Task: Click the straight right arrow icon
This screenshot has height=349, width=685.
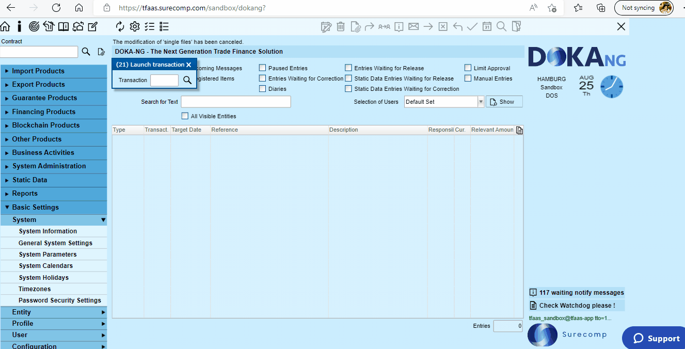Action: (428, 26)
